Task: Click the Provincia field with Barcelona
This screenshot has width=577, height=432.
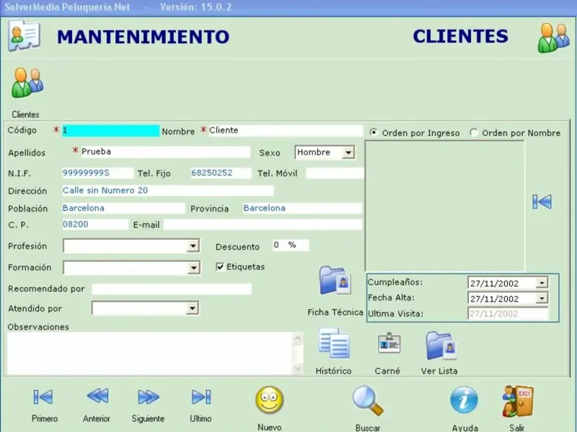Action: pos(302,208)
